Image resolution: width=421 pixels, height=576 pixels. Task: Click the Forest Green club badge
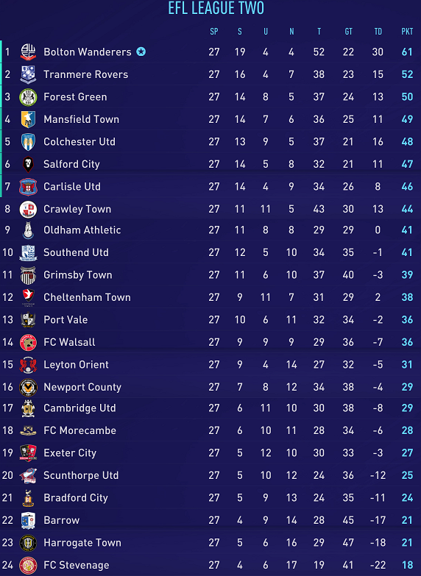point(28,97)
